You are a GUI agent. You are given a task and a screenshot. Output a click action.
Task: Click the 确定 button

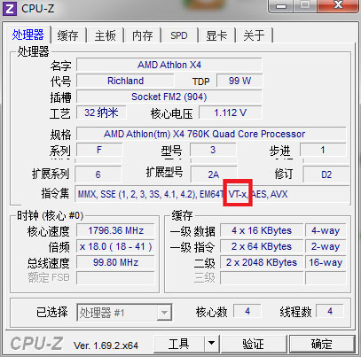pyautogui.click(x=322, y=344)
